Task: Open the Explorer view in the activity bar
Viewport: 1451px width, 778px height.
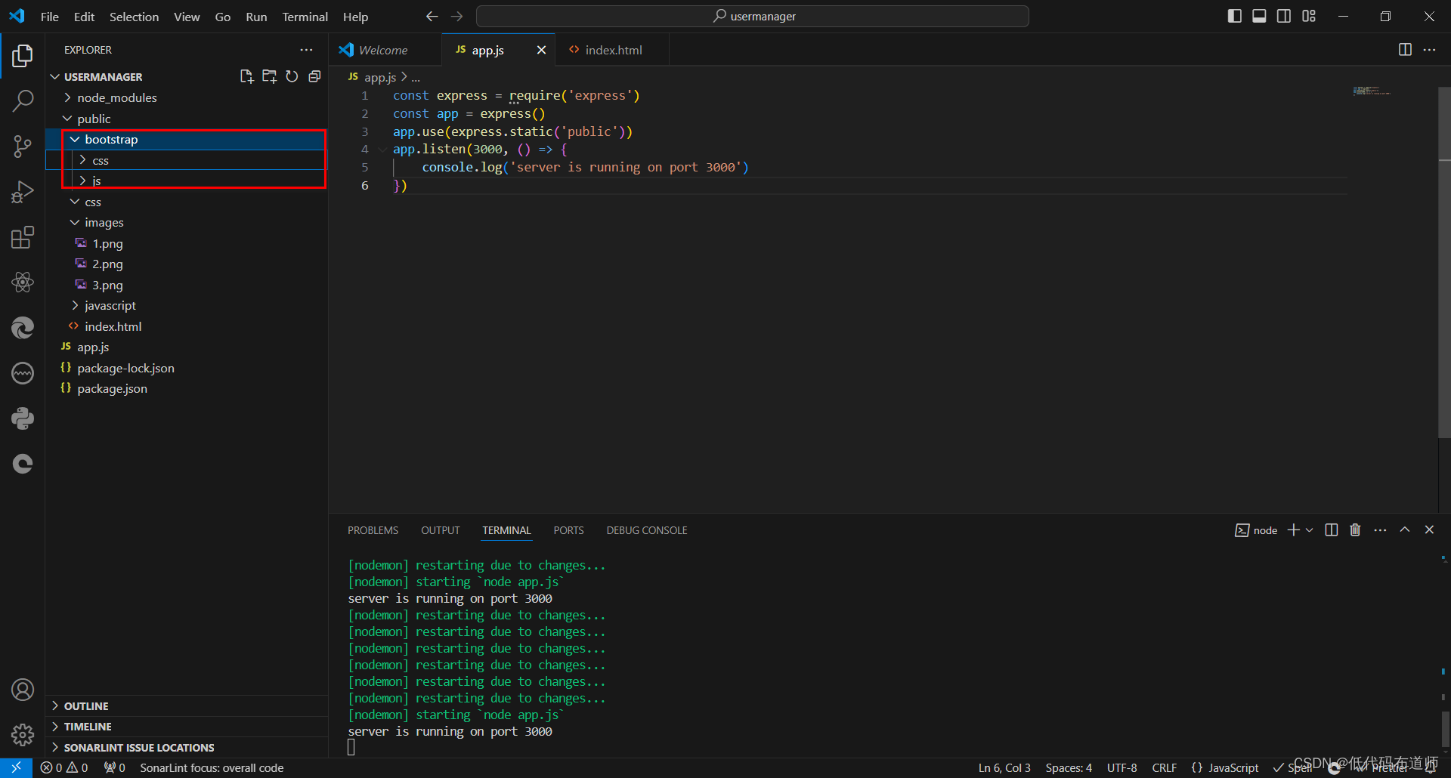Action: tap(23, 55)
